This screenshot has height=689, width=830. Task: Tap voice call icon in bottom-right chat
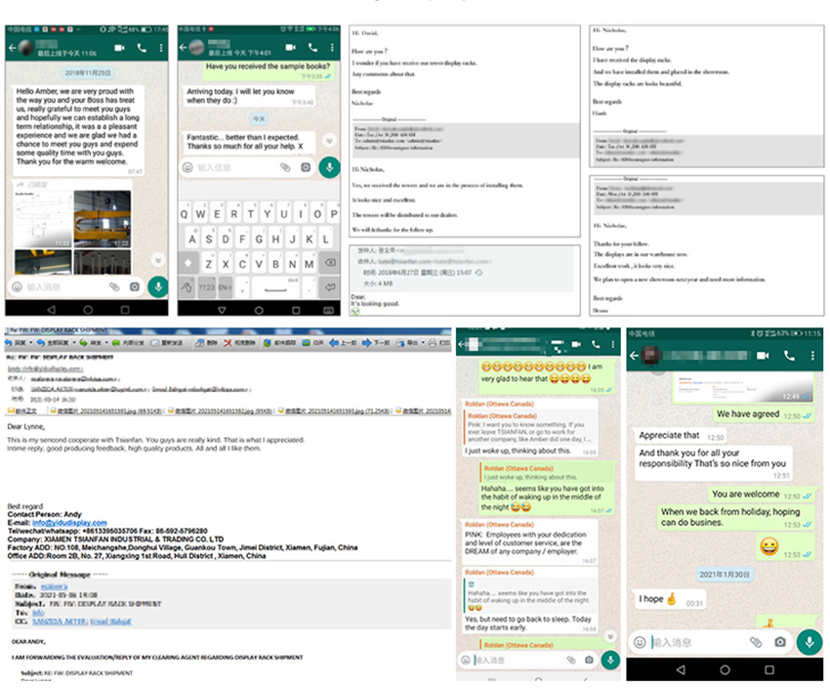point(788,356)
